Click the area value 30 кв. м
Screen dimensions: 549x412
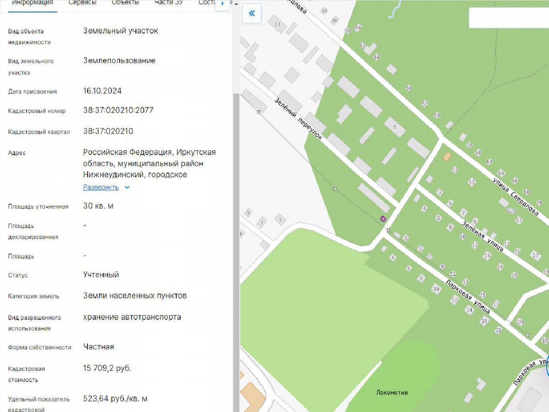(x=98, y=206)
